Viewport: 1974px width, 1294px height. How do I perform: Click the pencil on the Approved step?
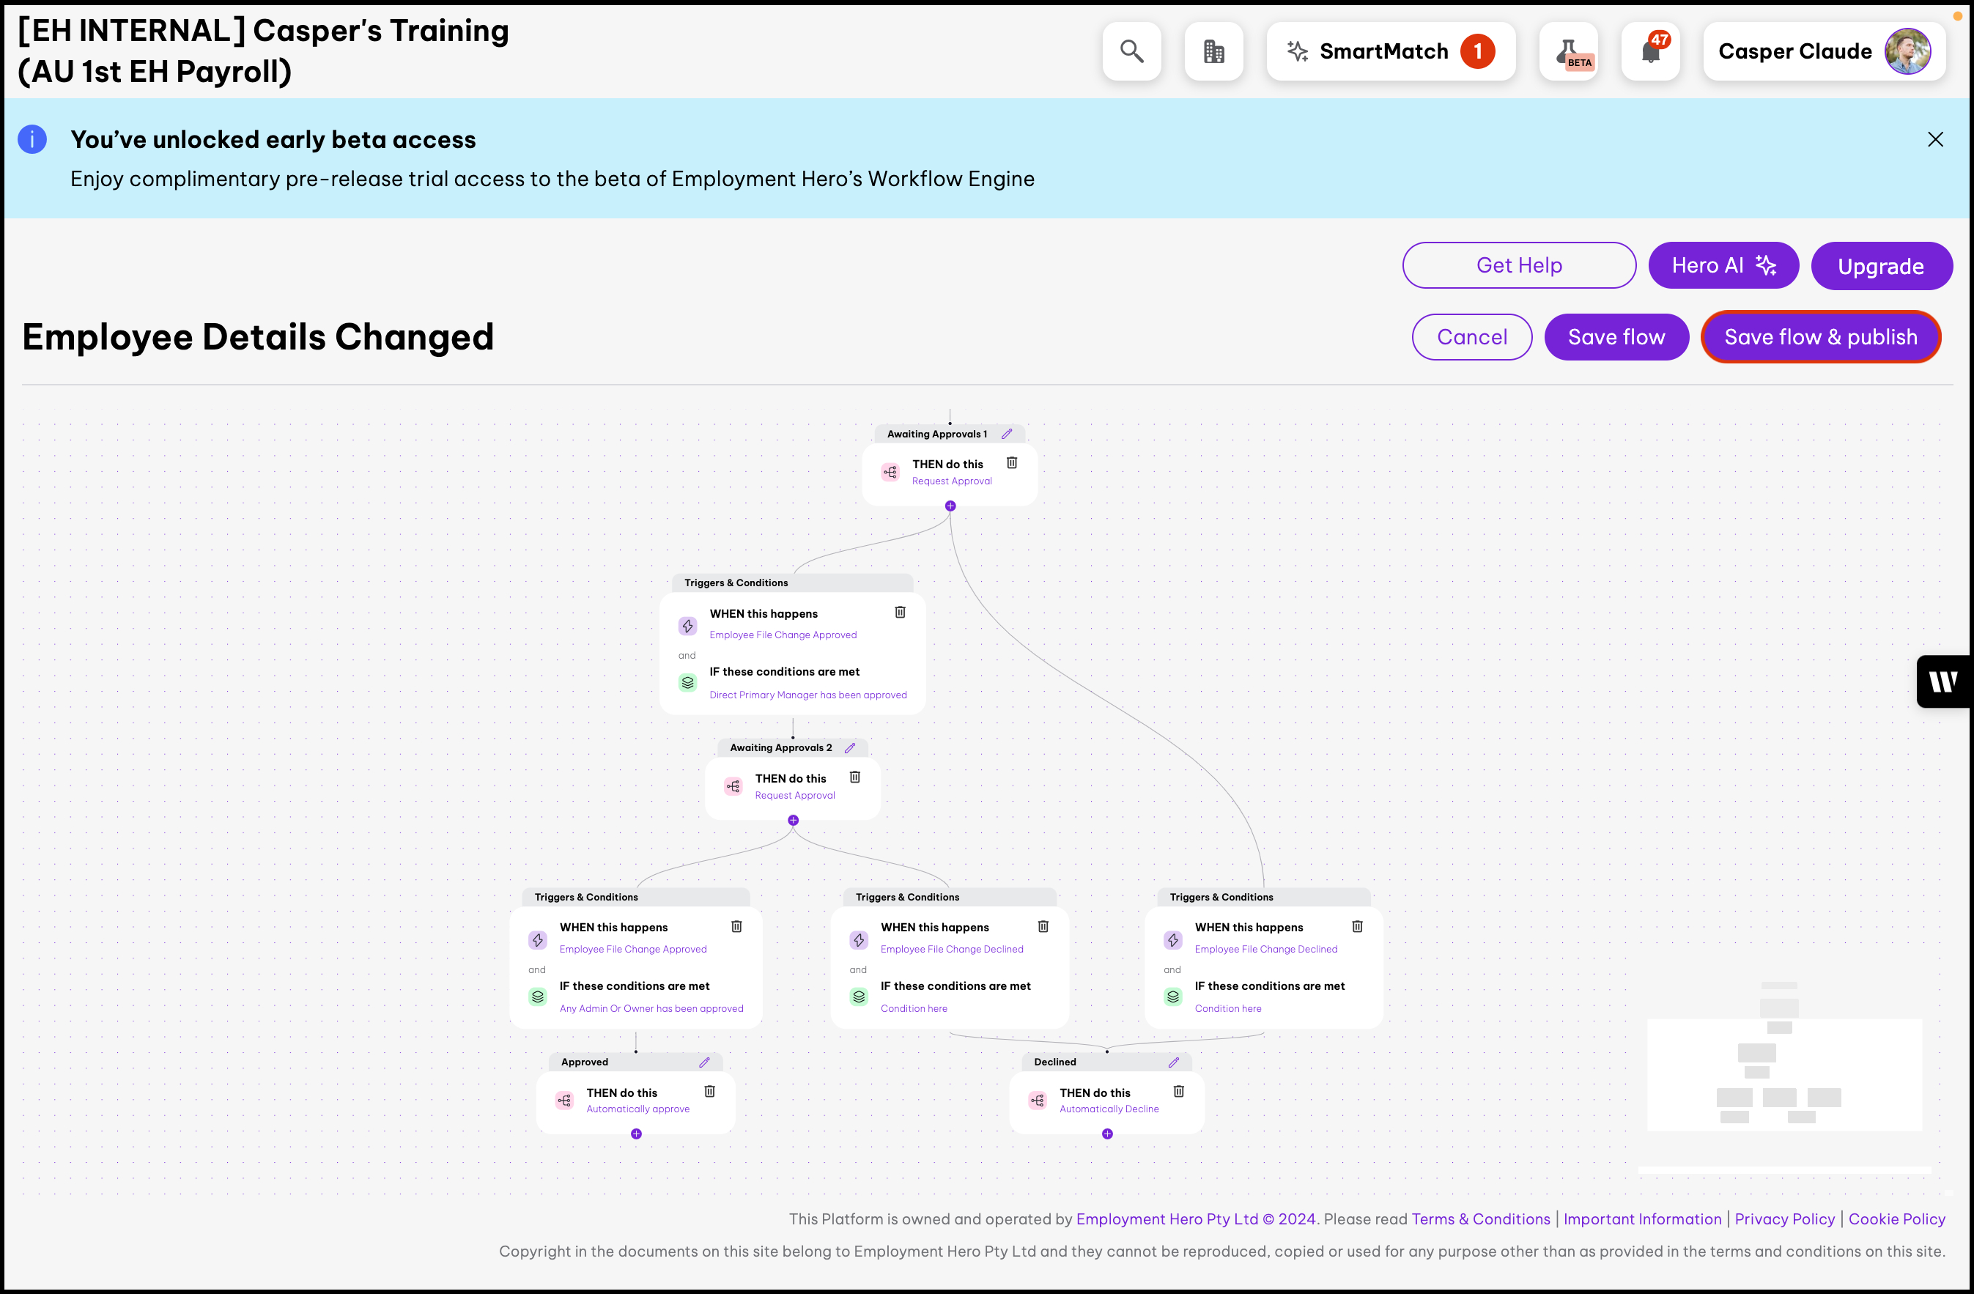(x=704, y=1062)
